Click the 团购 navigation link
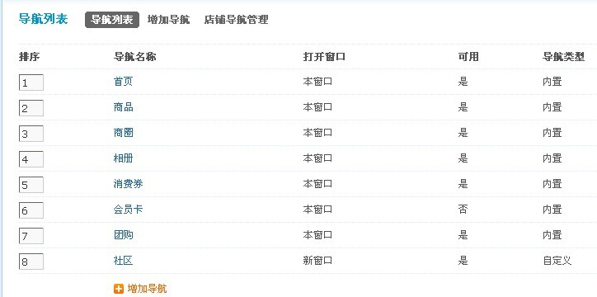The width and height of the screenshot is (597, 297). (123, 234)
